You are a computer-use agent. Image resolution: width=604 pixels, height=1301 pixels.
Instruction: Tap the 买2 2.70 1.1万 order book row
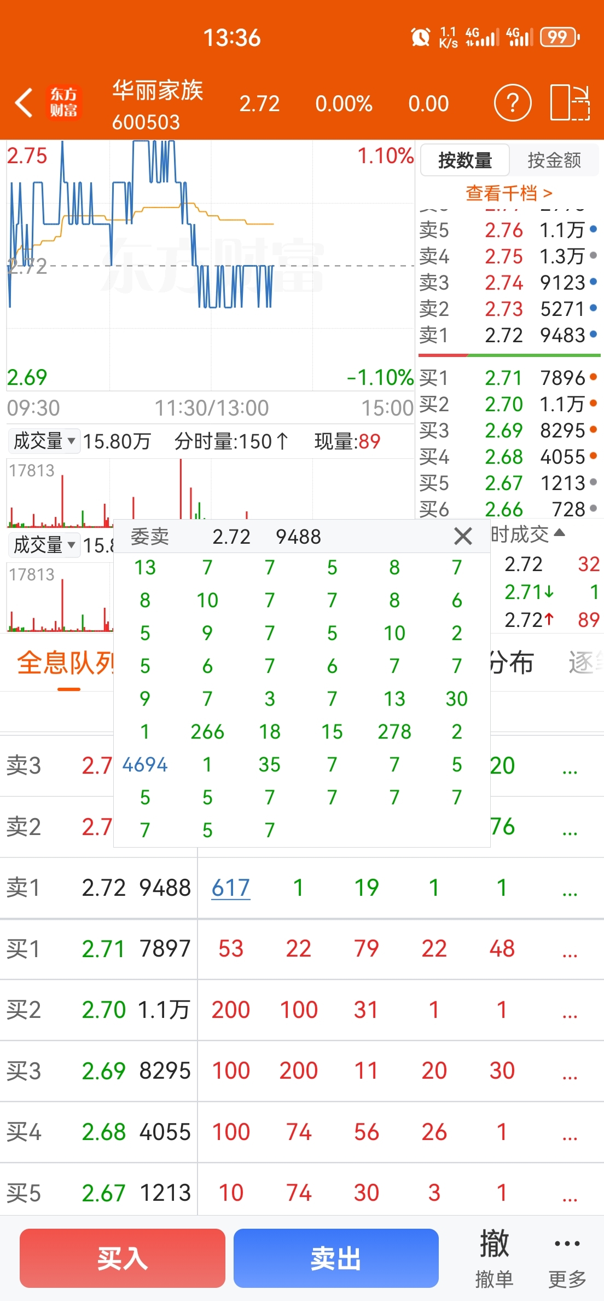(x=509, y=404)
